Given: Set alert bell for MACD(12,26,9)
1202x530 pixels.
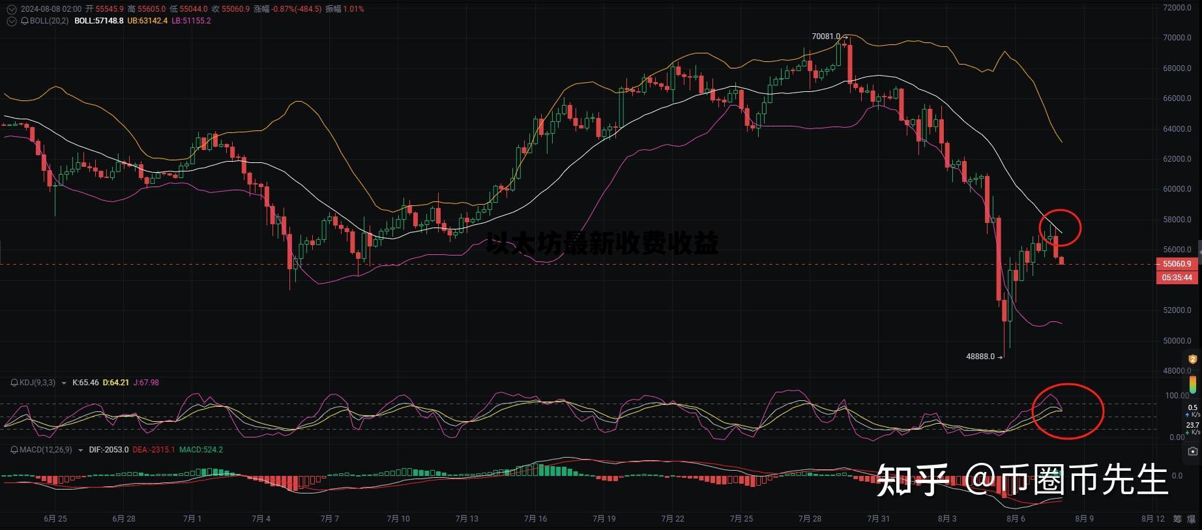Looking at the screenshot, I should [14, 450].
